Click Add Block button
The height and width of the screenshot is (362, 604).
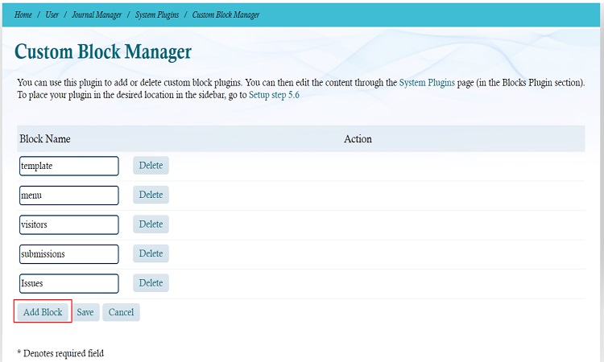click(x=43, y=312)
